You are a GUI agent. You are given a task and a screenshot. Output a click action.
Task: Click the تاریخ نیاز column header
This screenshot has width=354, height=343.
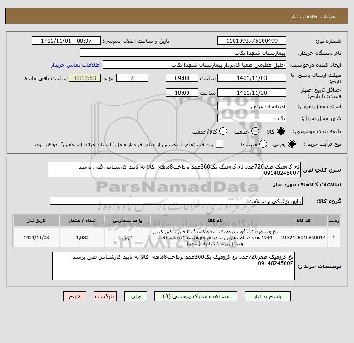[36, 221]
